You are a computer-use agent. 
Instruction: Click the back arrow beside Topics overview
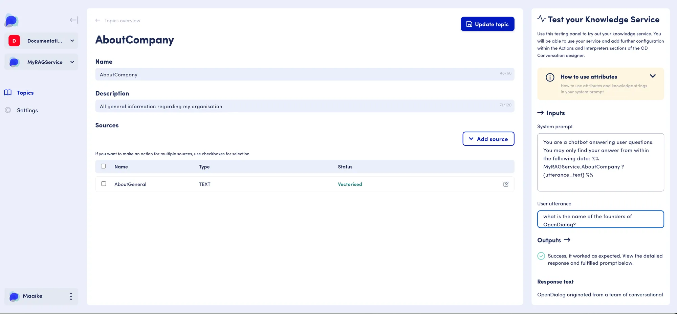click(98, 20)
